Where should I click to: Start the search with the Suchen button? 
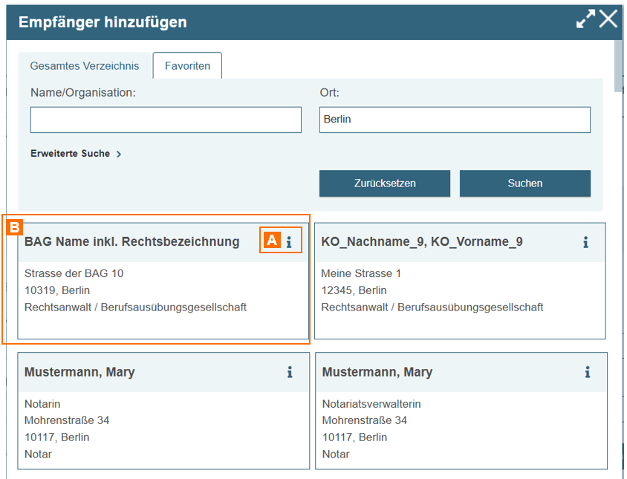click(x=524, y=183)
